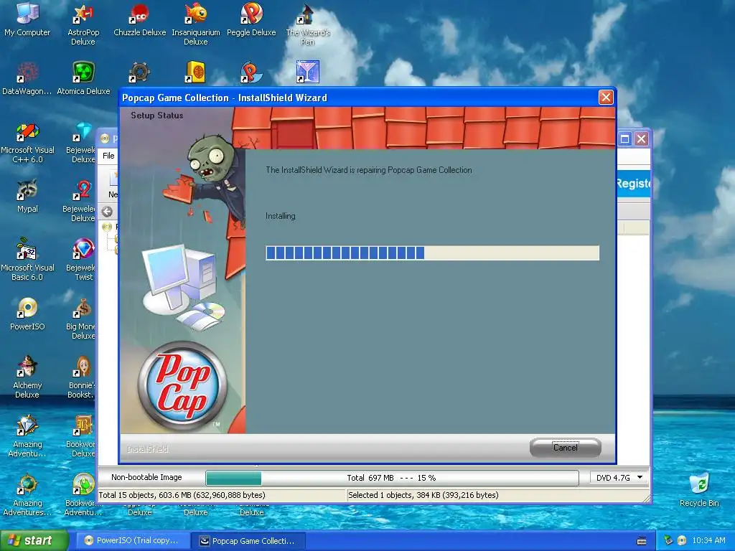Click the 10:34 AM taskbar clock
The height and width of the screenshot is (551, 735).
(x=708, y=540)
